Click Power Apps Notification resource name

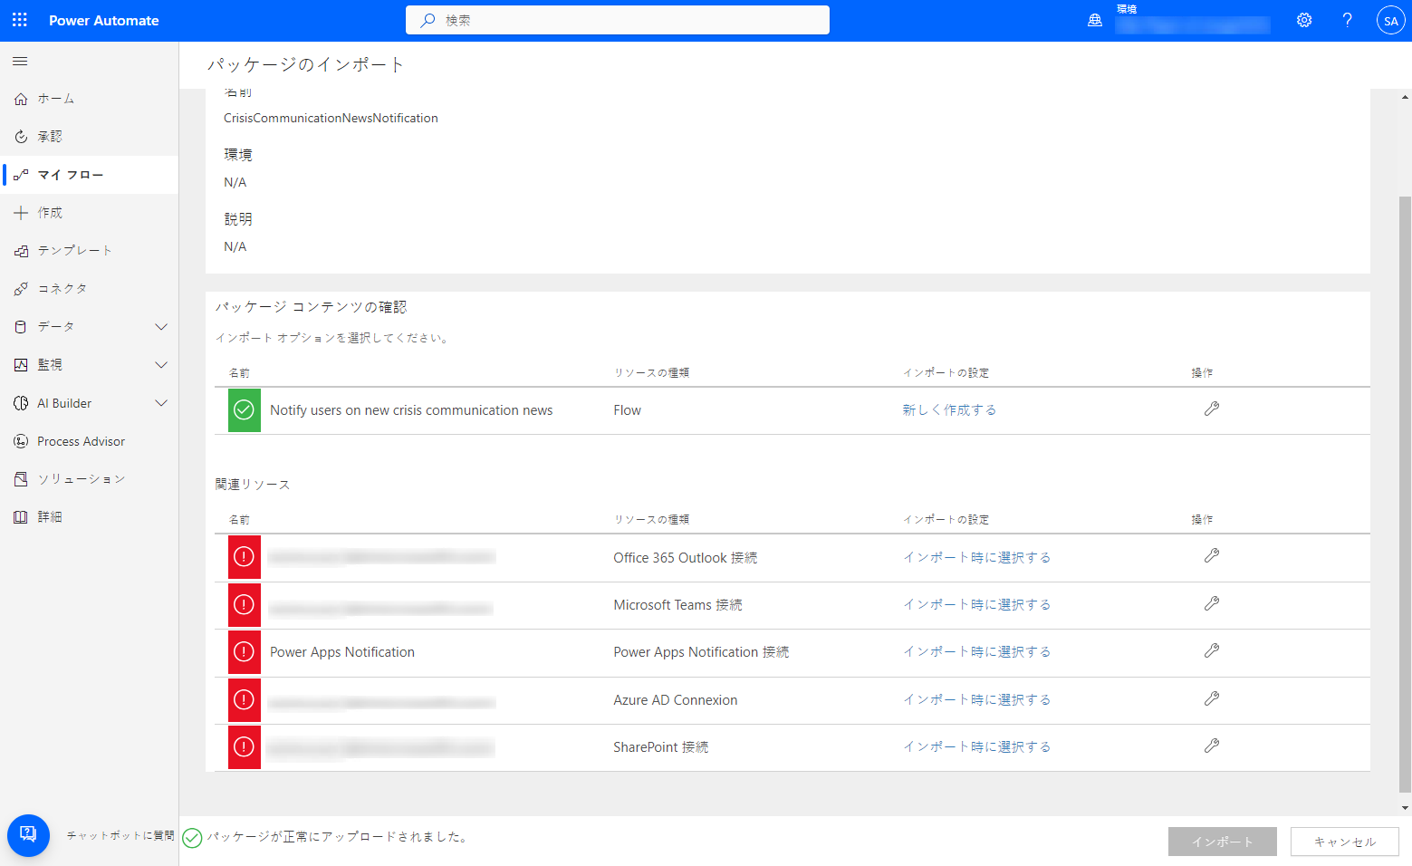point(342,652)
